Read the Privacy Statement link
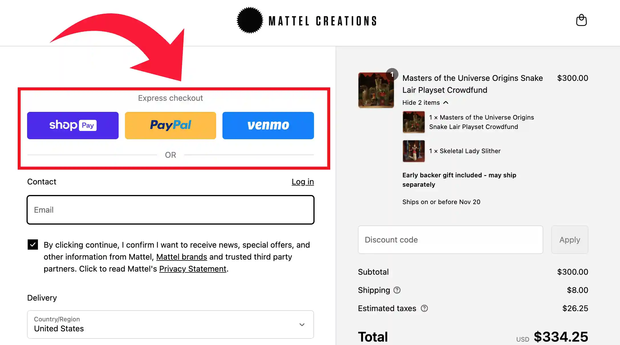This screenshot has height=345, width=620. point(193,269)
